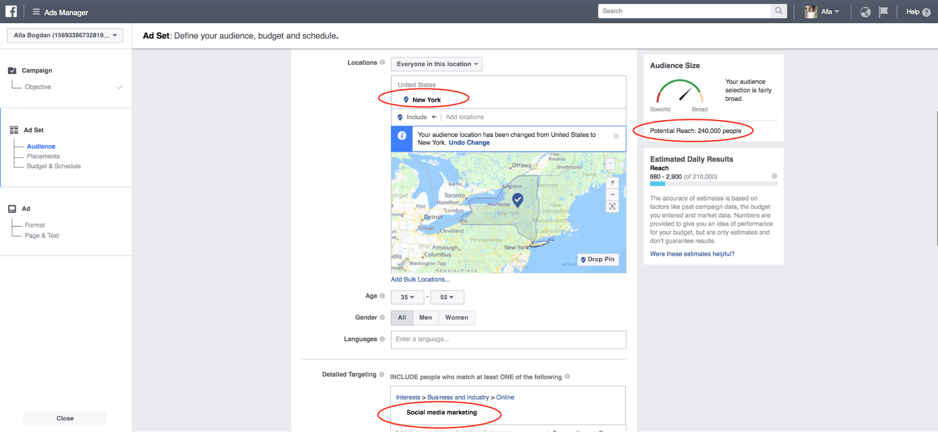Click Undo Change link
Viewport: 938px width, 432px height.
click(x=469, y=143)
